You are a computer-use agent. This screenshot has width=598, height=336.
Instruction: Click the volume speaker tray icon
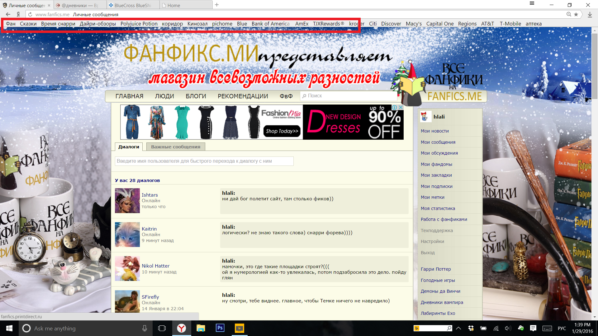pyautogui.click(x=508, y=328)
